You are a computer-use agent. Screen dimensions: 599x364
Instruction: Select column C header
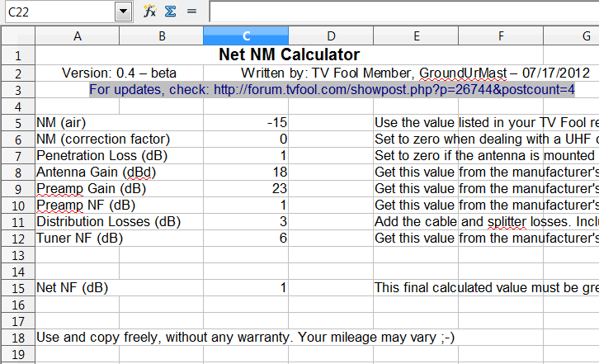(x=246, y=36)
